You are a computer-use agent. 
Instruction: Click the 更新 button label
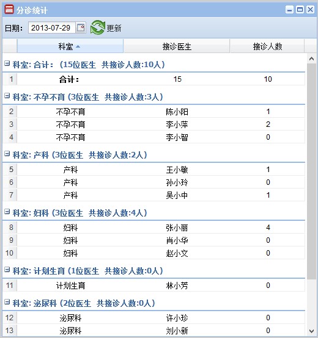point(114,28)
